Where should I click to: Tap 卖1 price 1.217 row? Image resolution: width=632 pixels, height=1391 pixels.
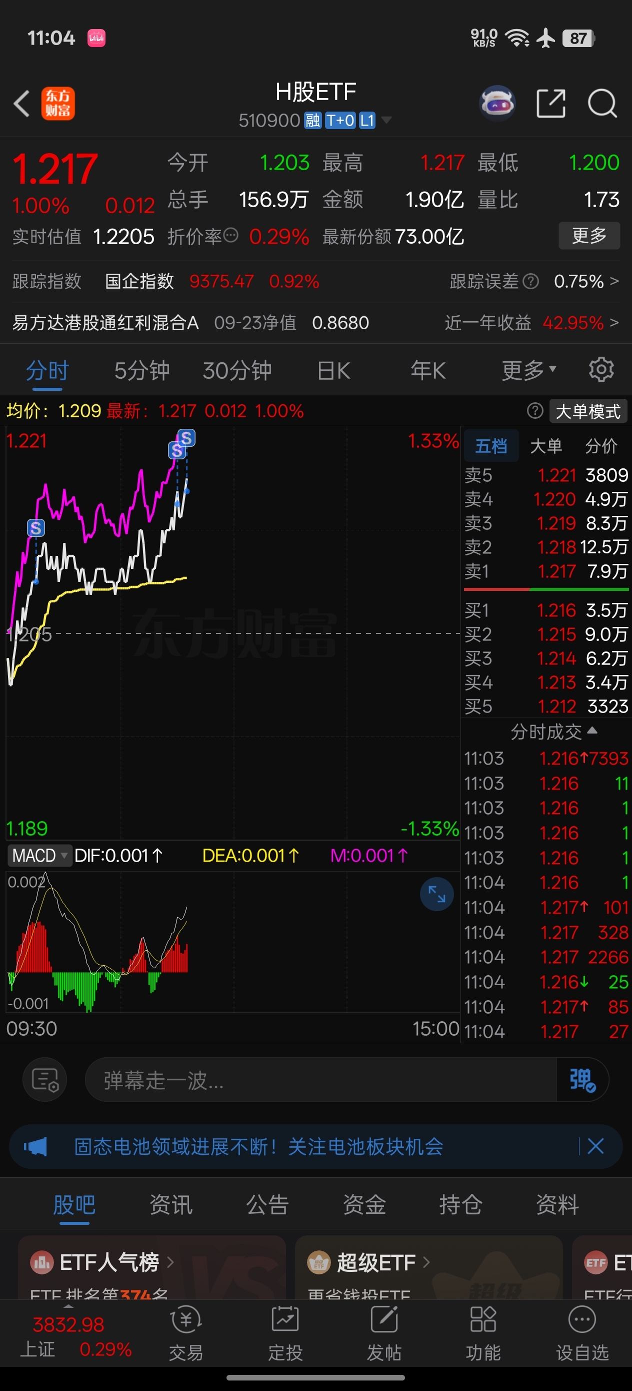pyautogui.click(x=546, y=571)
